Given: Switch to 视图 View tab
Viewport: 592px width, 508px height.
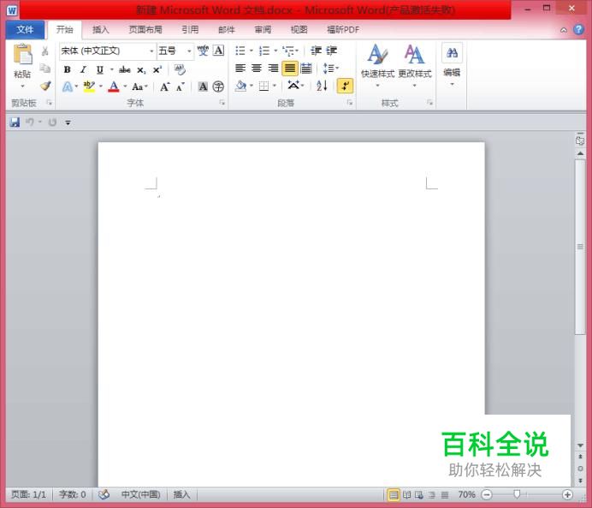Looking at the screenshot, I should tap(299, 29).
